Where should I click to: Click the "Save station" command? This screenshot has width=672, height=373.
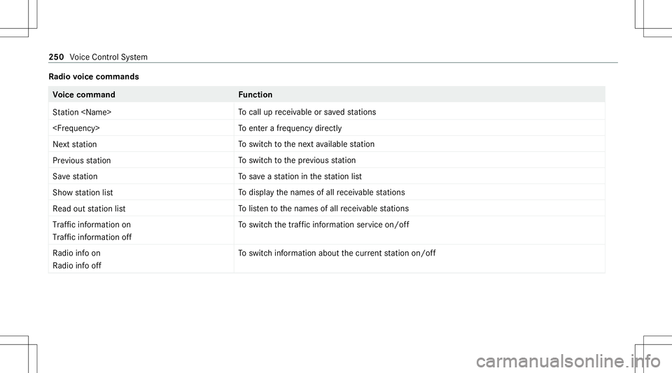[75, 176]
